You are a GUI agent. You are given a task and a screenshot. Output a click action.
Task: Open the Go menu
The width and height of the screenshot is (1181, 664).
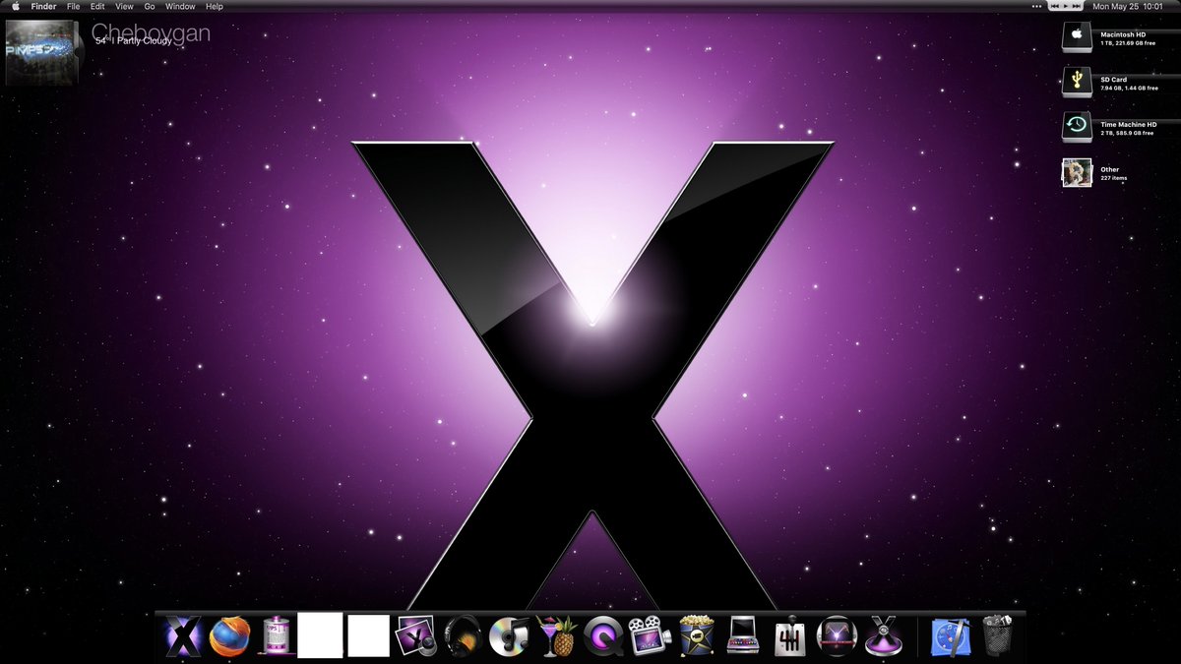coord(150,6)
